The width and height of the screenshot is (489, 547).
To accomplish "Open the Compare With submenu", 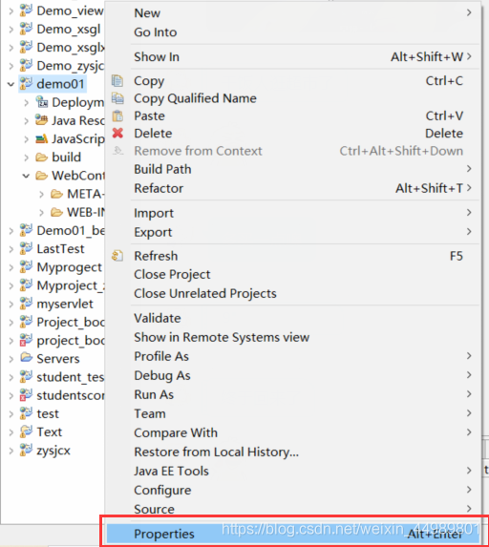I will 293,432.
